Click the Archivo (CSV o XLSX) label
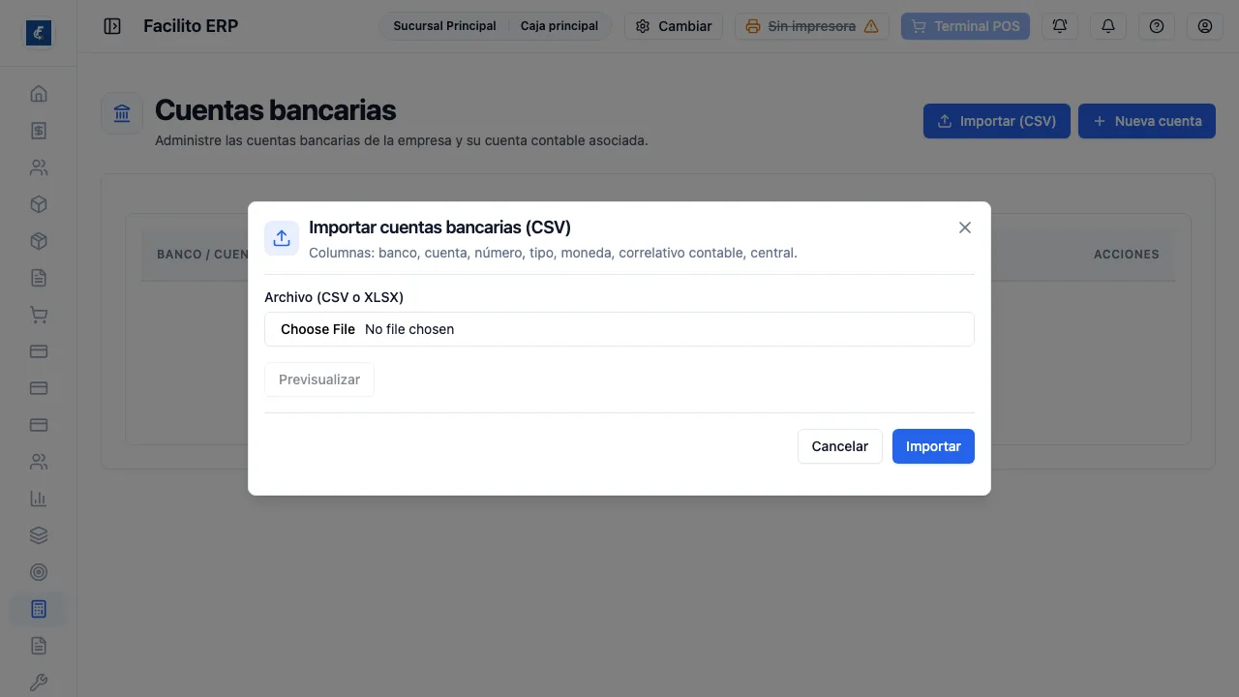1239x697 pixels. pos(334,297)
